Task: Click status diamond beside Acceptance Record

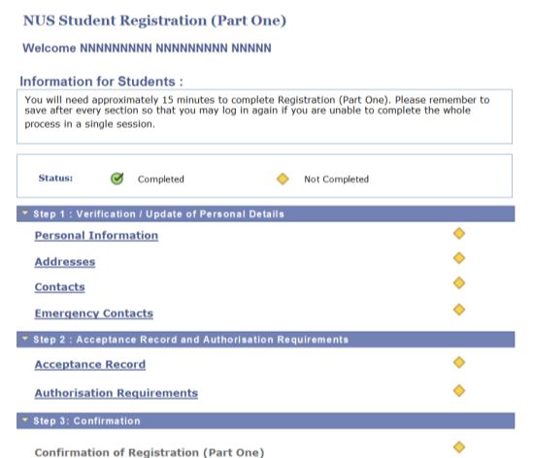Action: point(459,362)
